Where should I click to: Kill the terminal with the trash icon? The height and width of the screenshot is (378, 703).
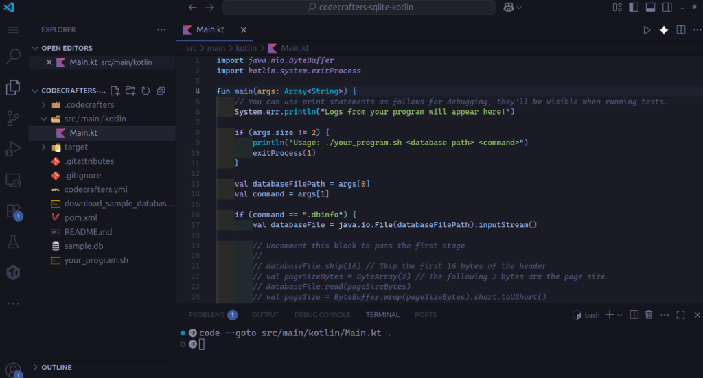[649, 315]
